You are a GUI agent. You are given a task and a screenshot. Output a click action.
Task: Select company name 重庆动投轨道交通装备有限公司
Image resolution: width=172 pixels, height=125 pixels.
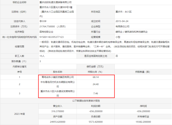(55, 2)
